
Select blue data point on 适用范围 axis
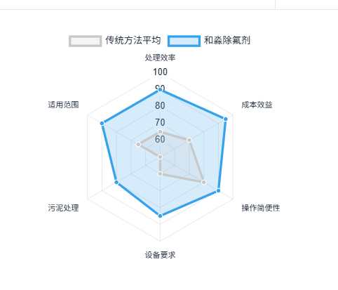(x=102, y=124)
